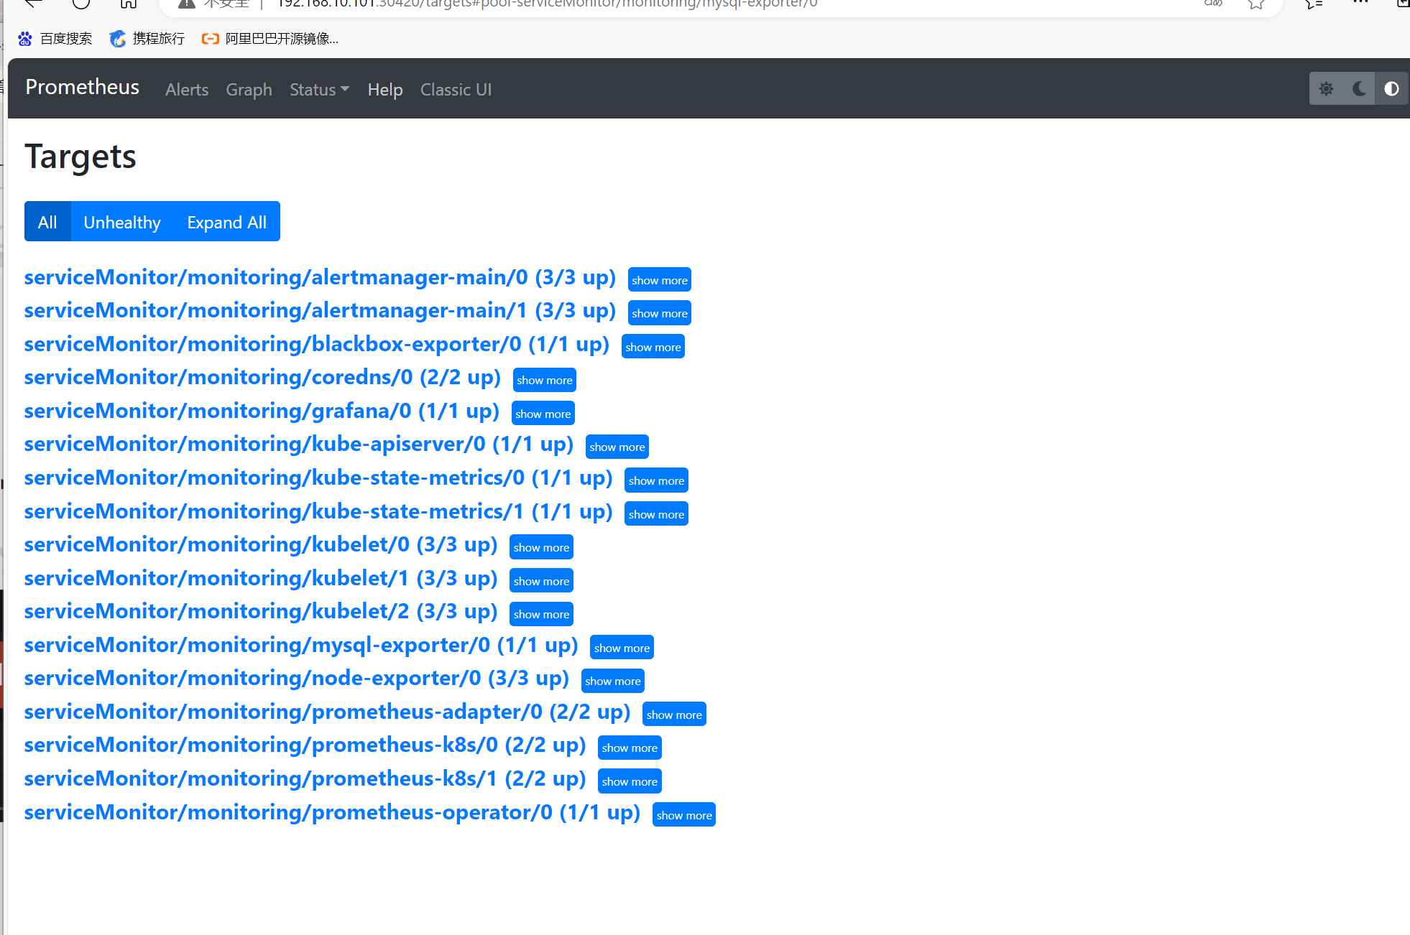Show more for coredns/0
Image resolution: width=1410 pixels, height=935 pixels.
coord(545,380)
